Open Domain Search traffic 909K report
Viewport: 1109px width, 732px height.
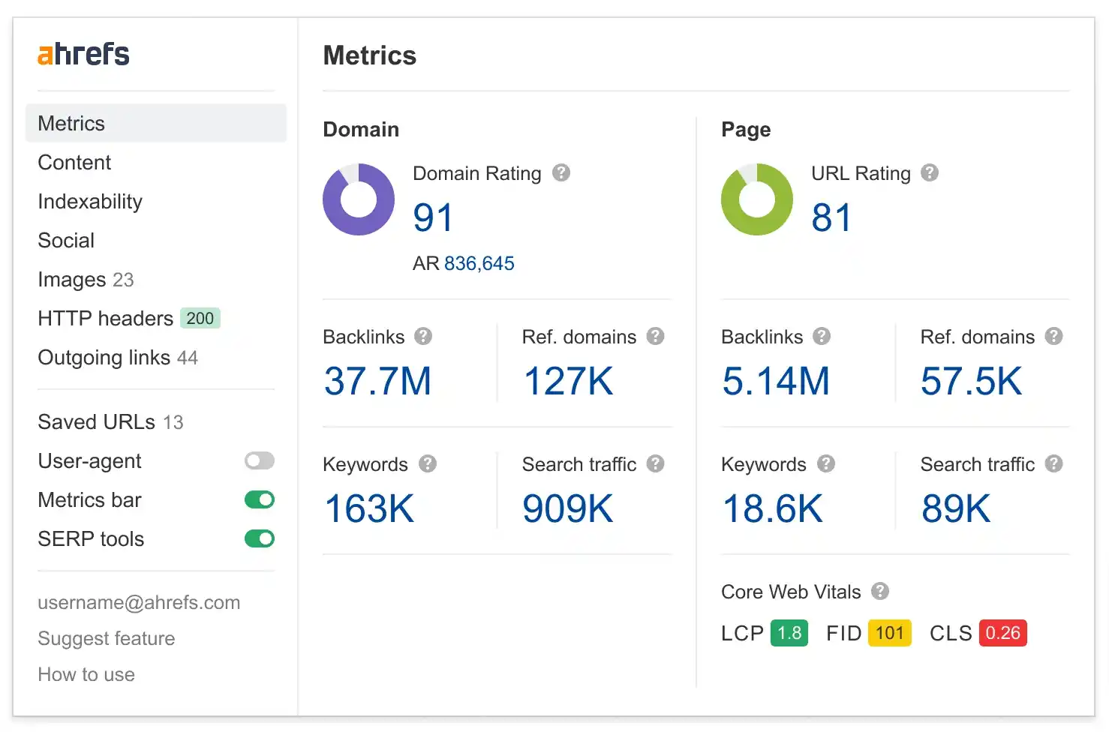[568, 508]
